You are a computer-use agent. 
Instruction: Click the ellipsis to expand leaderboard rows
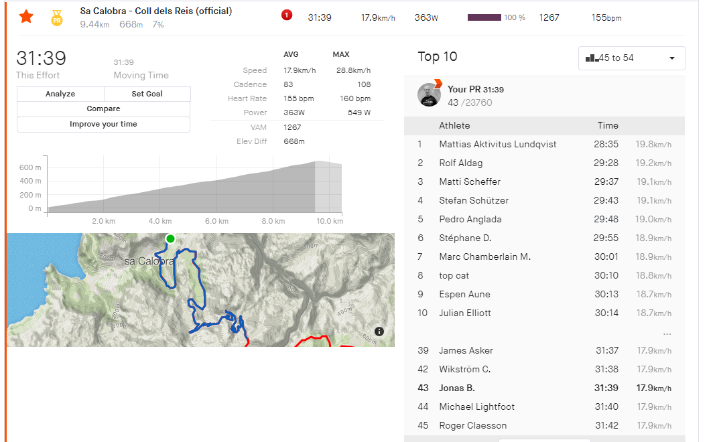[667, 333]
